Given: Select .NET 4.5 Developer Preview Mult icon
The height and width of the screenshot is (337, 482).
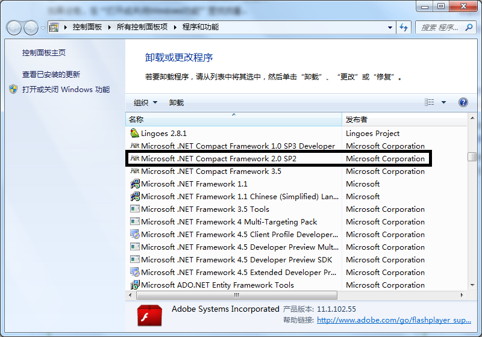Looking at the screenshot, I should (134, 247).
